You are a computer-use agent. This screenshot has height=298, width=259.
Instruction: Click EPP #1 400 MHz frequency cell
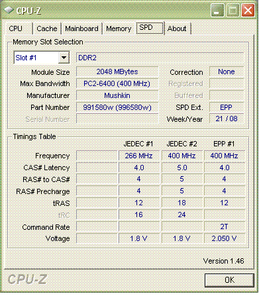[225, 156]
